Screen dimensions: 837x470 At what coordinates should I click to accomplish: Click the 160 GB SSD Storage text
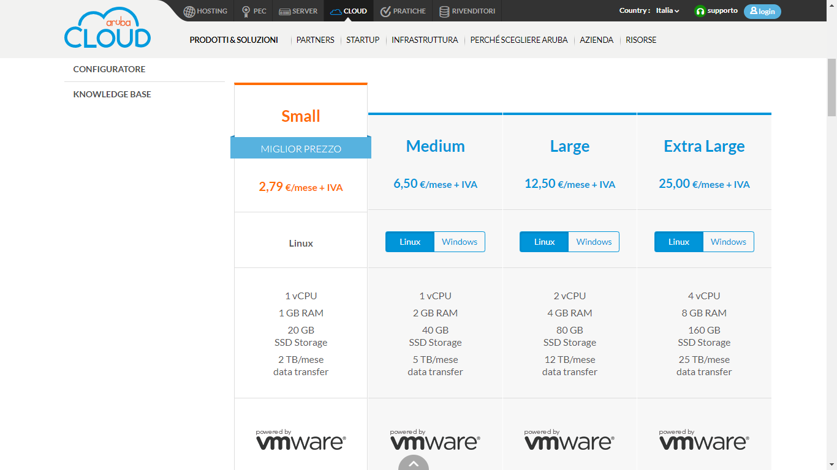click(x=704, y=336)
